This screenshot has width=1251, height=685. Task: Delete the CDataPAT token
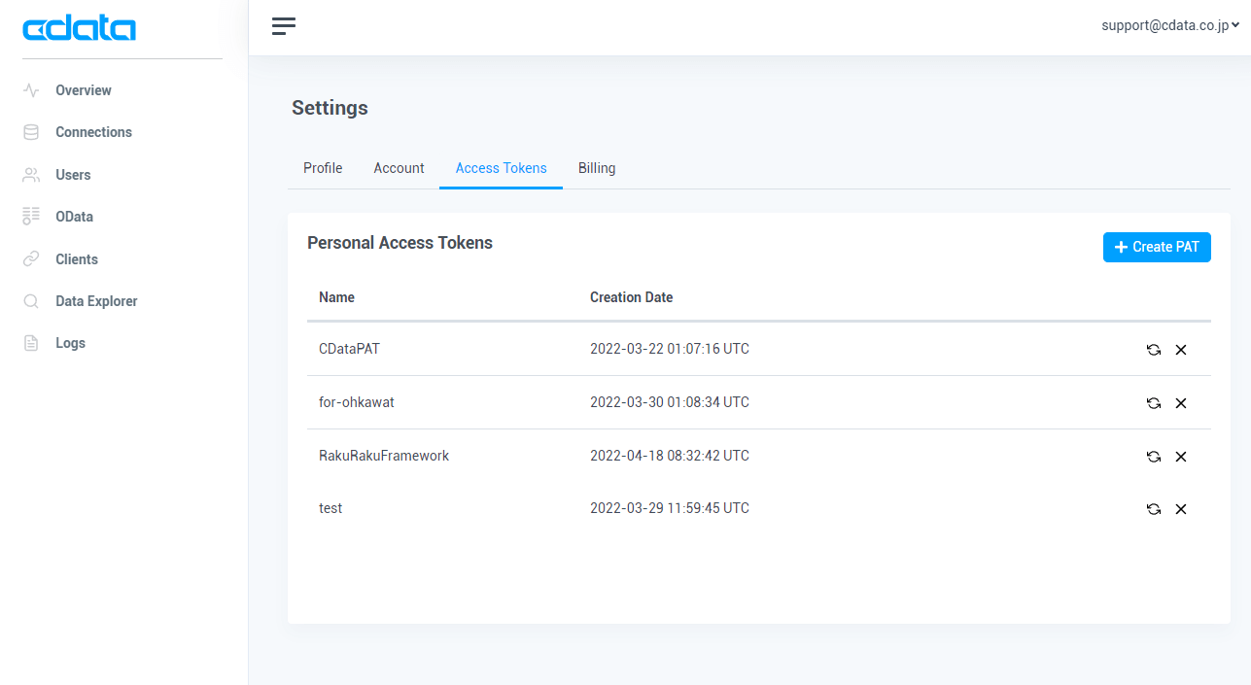coord(1181,350)
